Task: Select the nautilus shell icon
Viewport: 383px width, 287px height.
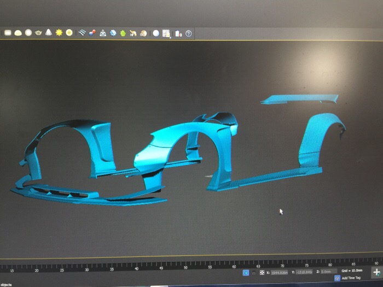Action: (143, 33)
